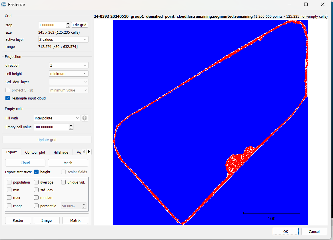Check the median statistic option
This screenshot has height=240, width=333.
click(x=36, y=198)
